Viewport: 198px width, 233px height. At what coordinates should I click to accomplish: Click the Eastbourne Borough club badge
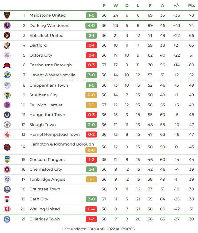point(7,65)
